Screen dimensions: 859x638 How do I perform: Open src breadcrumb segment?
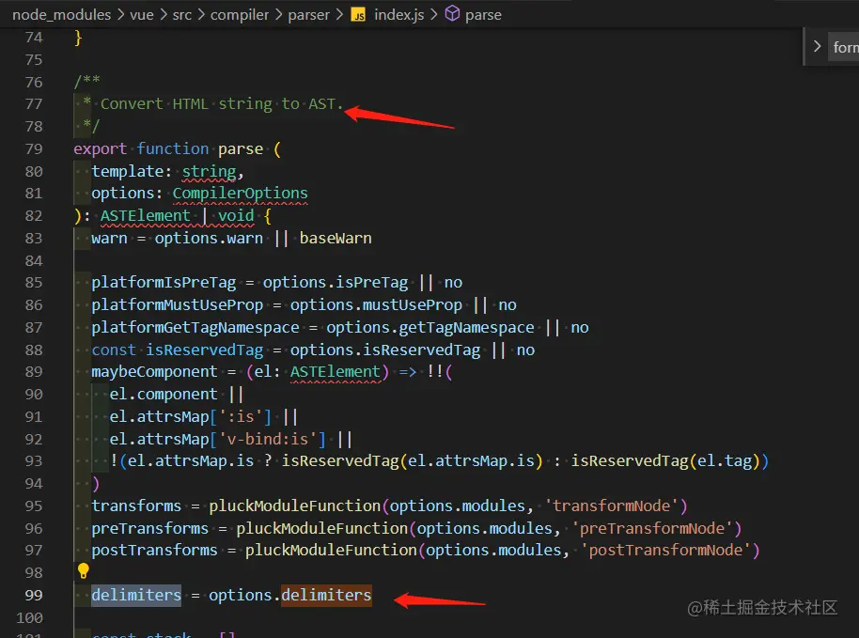[x=182, y=15]
